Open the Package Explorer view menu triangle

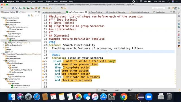pyautogui.click(x=39, y=15)
